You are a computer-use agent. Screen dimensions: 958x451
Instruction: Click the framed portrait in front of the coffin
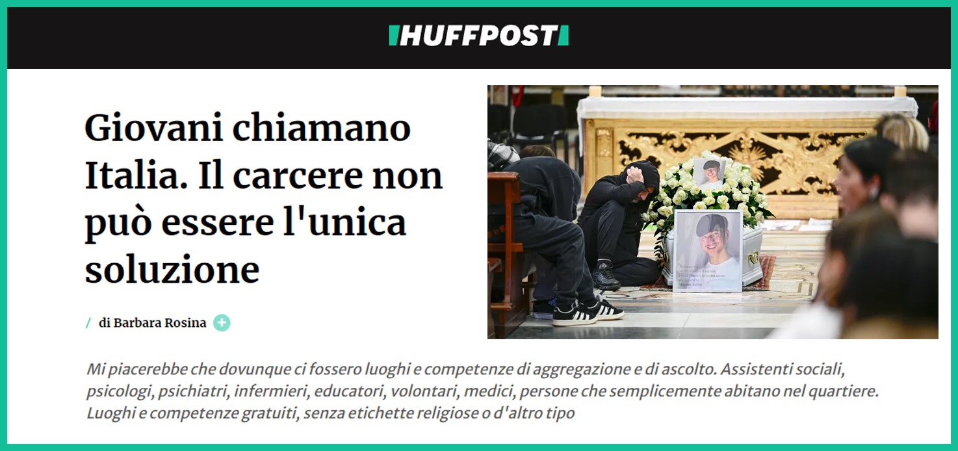708,251
